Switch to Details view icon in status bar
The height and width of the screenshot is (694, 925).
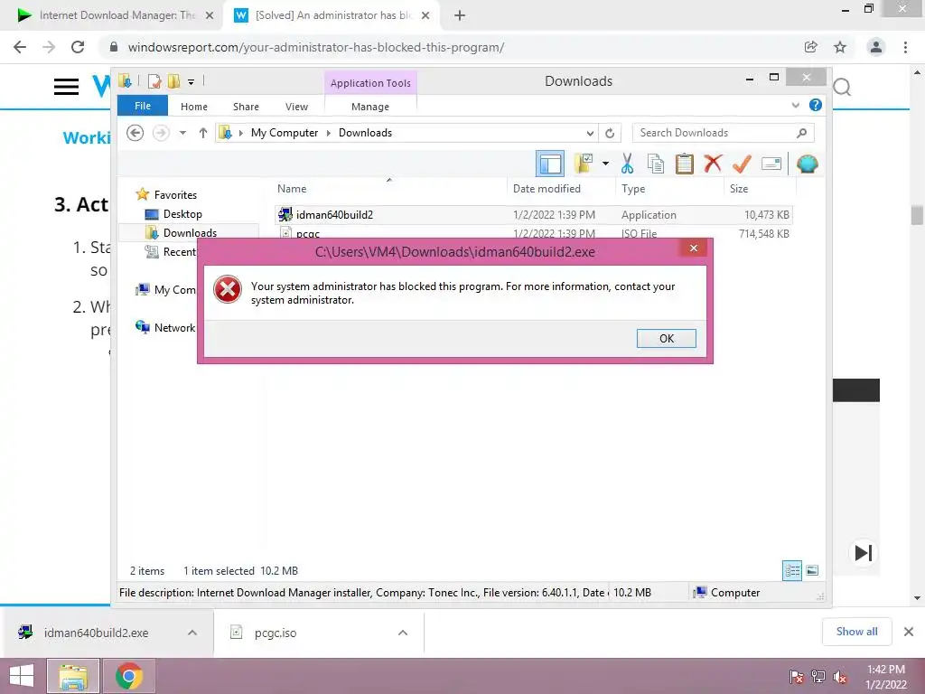tap(791, 570)
